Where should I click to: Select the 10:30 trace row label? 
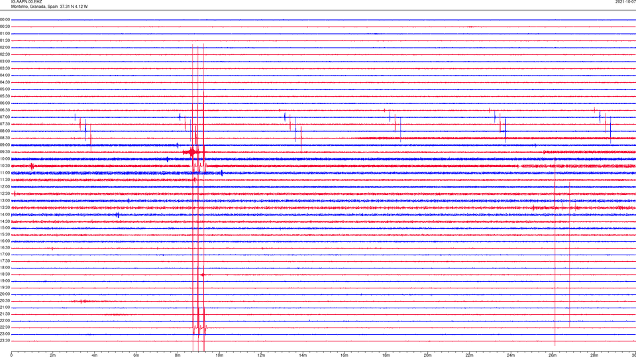point(5,166)
